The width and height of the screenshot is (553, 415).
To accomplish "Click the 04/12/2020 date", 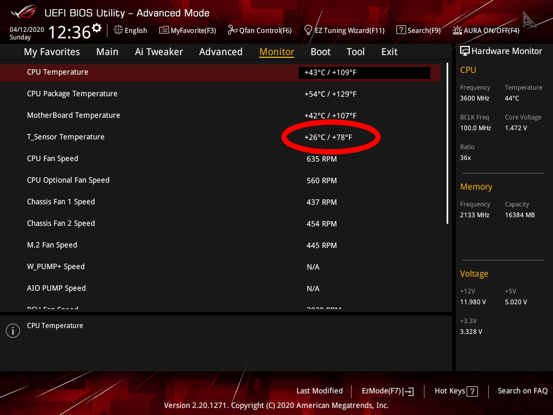I will (x=27, y=30).
